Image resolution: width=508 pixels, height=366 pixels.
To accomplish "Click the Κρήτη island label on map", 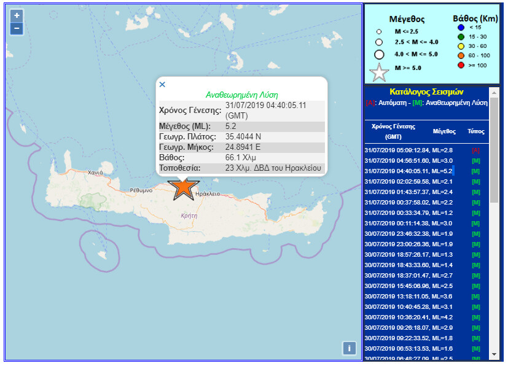I will click(x=189, y=216).
